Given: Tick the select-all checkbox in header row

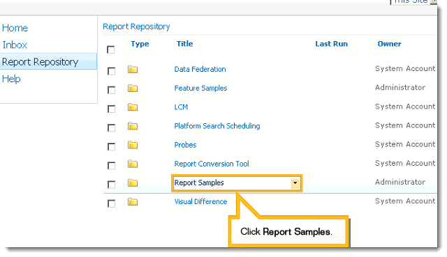Looking at the screenshot, I should click(111, 49).
